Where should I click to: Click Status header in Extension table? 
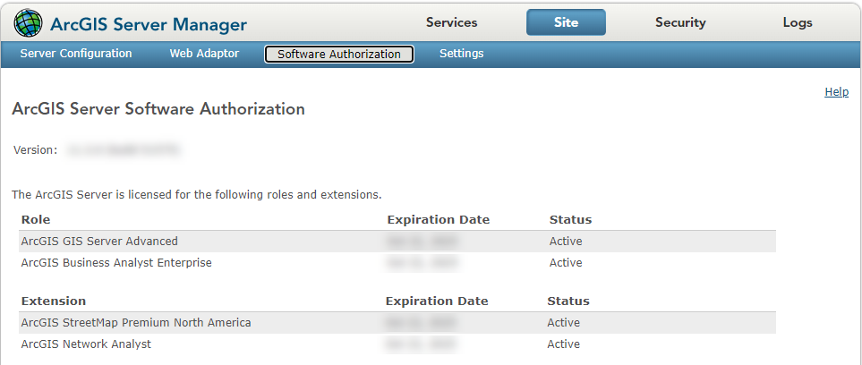[568, 301]
